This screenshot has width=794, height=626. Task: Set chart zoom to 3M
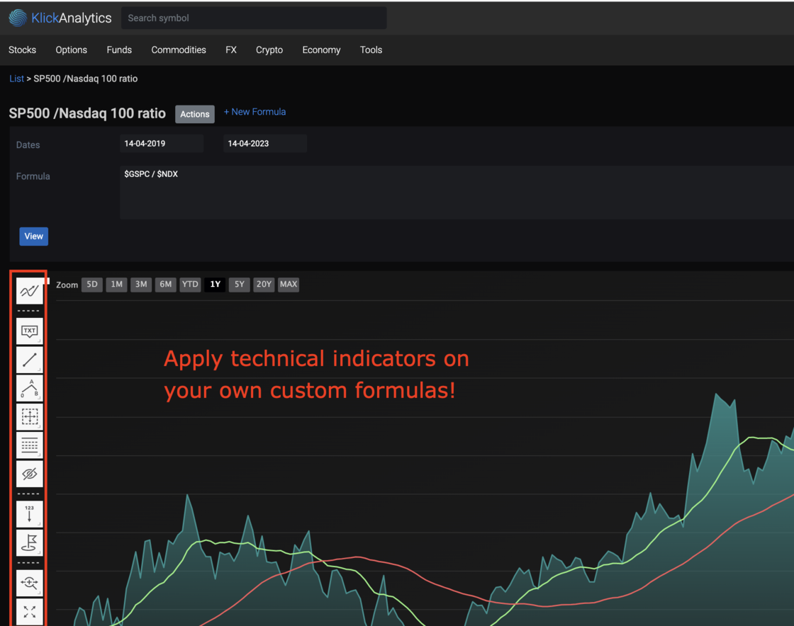click(x=141, y=284)
